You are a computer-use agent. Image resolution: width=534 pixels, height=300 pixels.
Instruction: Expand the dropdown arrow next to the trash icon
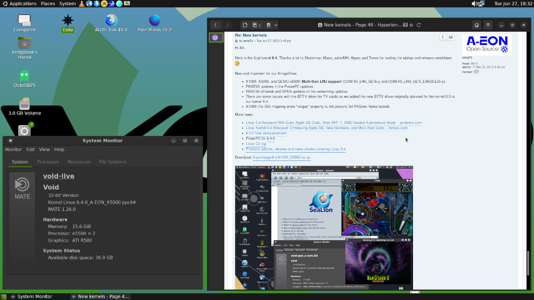(x=276, y=25)
